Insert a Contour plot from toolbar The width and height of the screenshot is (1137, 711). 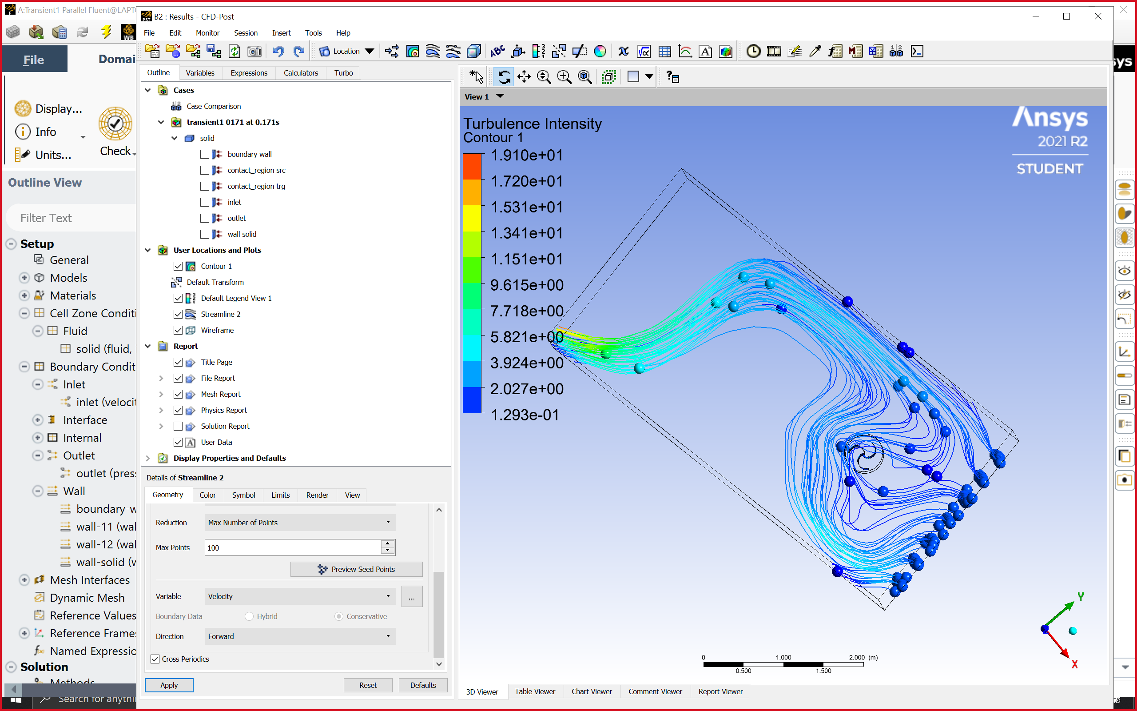413,51
